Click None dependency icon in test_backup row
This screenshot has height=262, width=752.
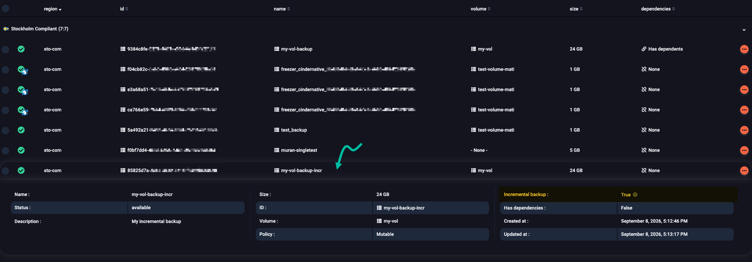point(644,130)
